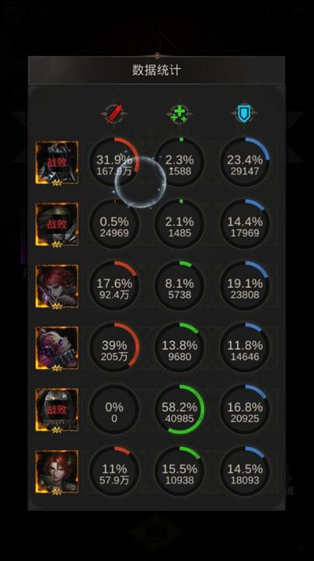Click the red sword damage icon
This screenshot has height=561, width=314.
coord(113,113)
